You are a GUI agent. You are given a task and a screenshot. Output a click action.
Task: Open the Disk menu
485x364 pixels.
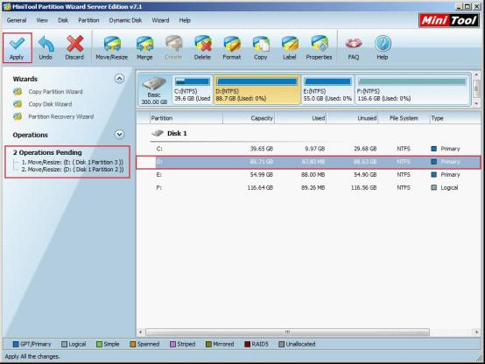[63, 20]
